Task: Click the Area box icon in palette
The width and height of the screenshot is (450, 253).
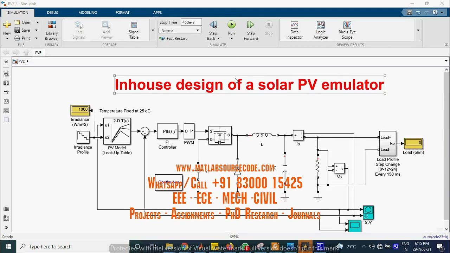Action: coord(6,120)
